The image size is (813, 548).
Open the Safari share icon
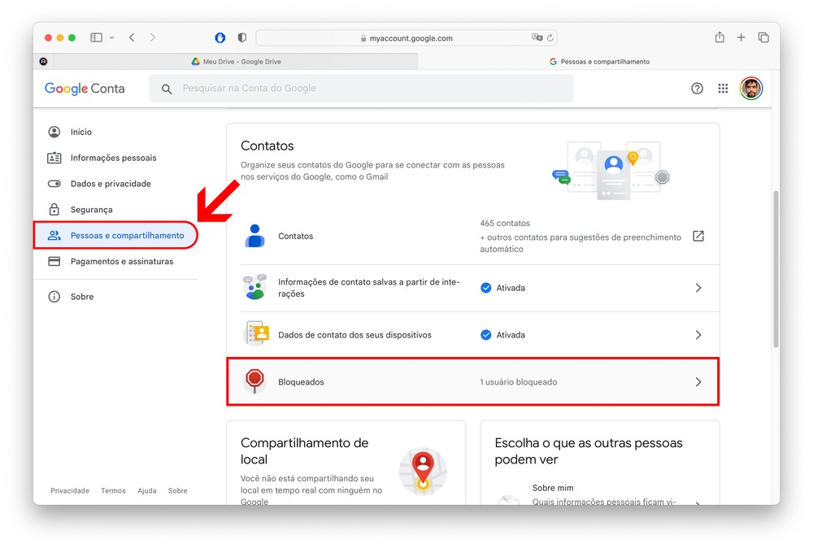point(720,37)
